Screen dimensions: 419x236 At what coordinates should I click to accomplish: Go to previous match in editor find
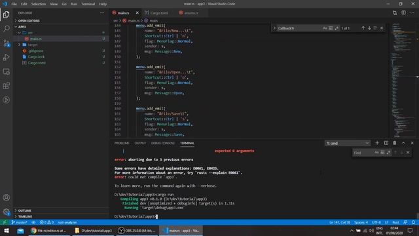[x=363, y=28]
